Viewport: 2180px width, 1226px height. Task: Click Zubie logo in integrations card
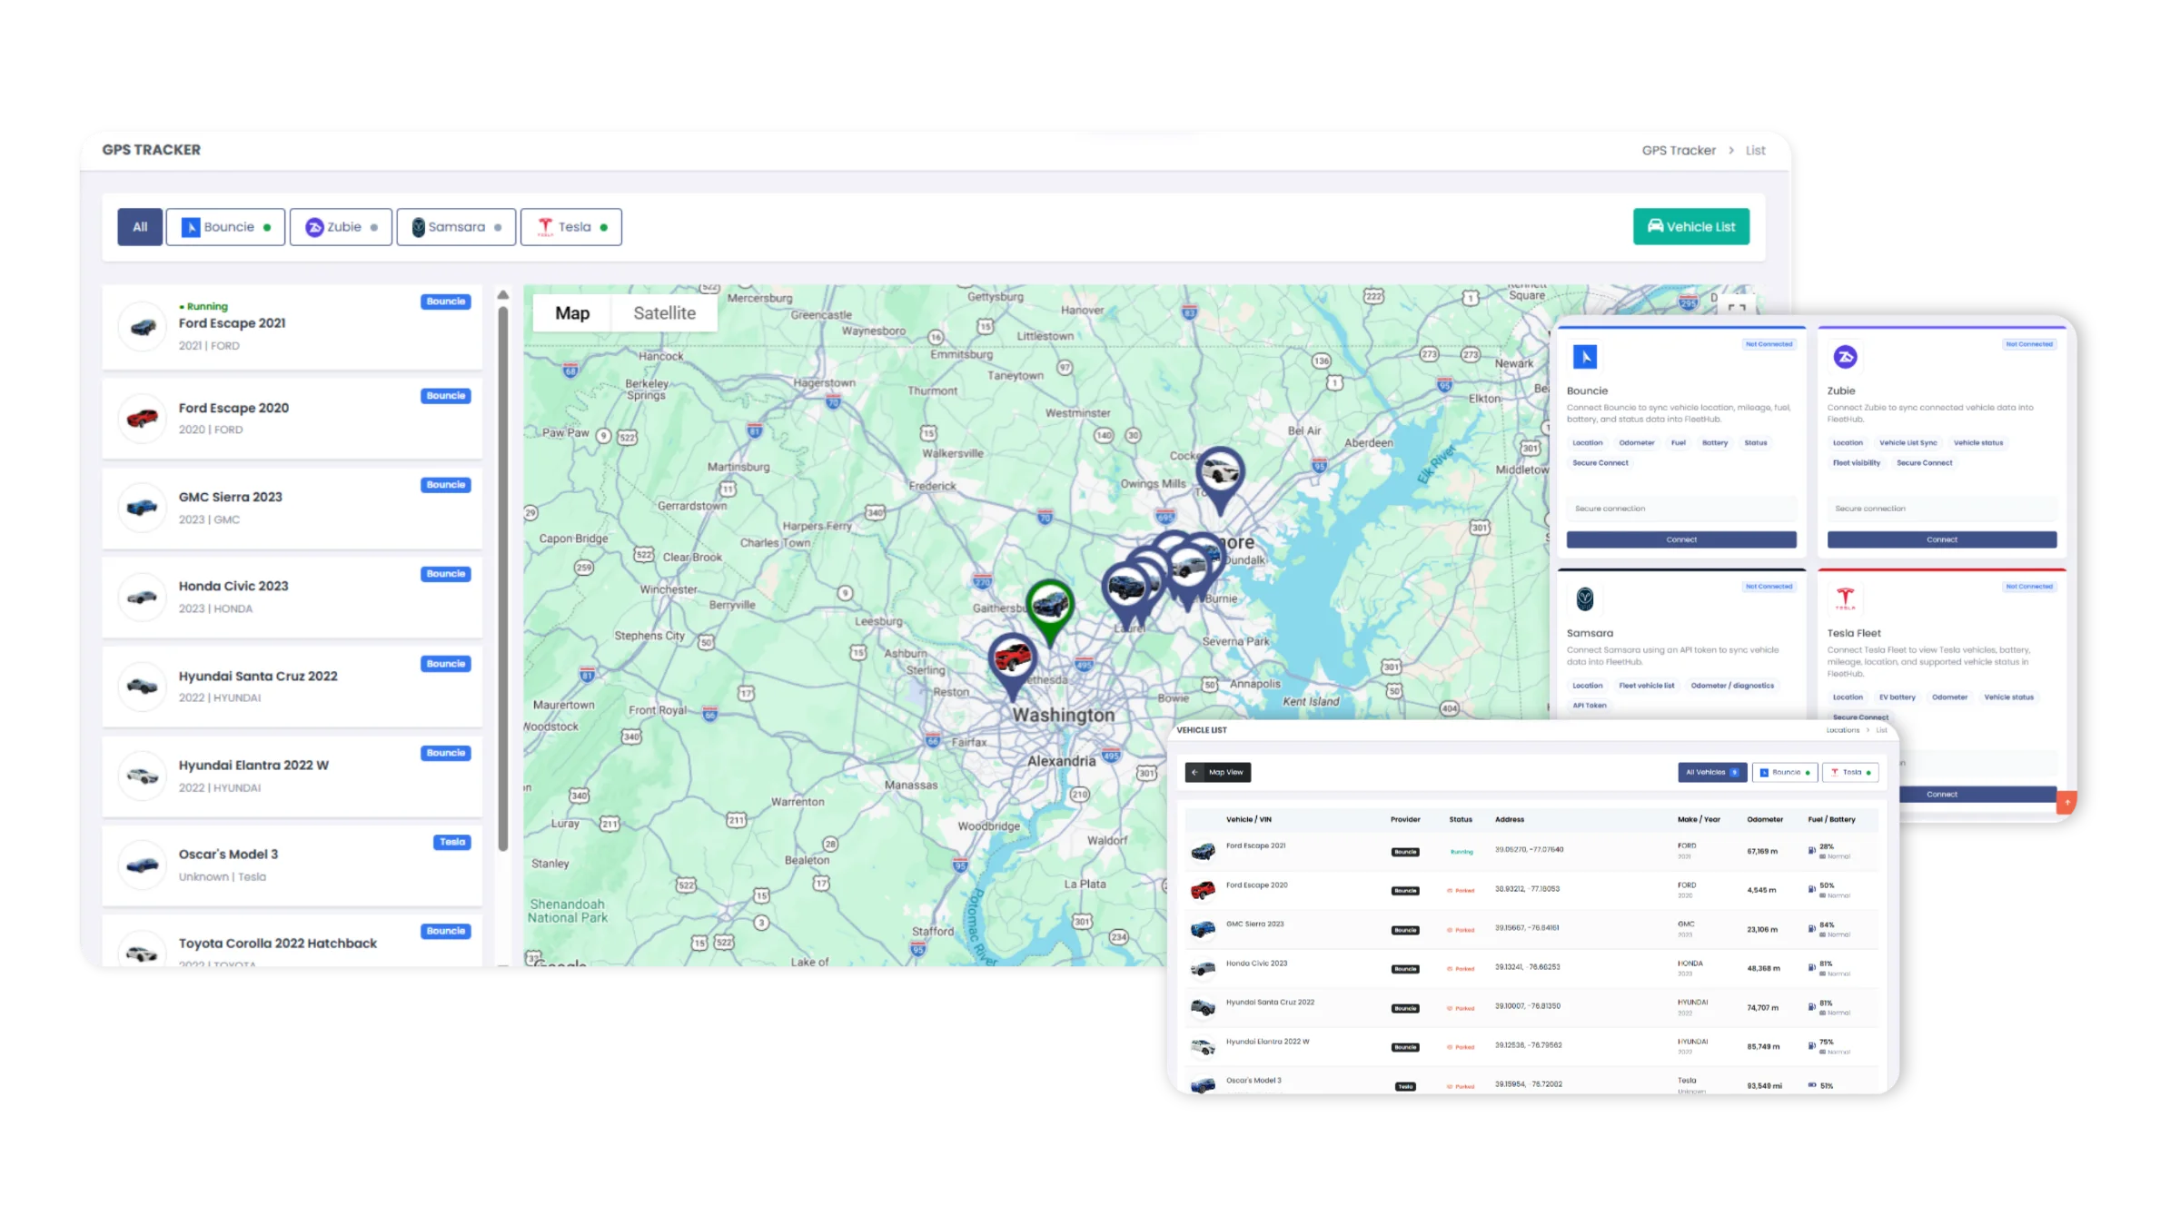[1845, 357]
